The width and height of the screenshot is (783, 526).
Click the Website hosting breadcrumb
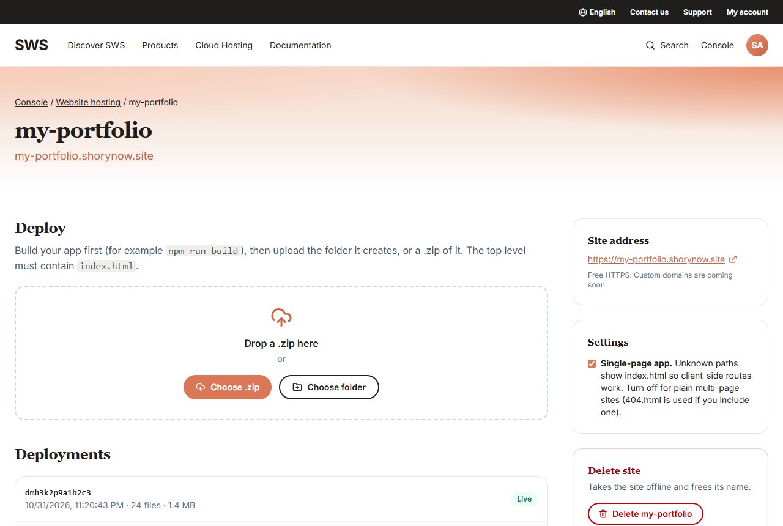tap(88, 102)
